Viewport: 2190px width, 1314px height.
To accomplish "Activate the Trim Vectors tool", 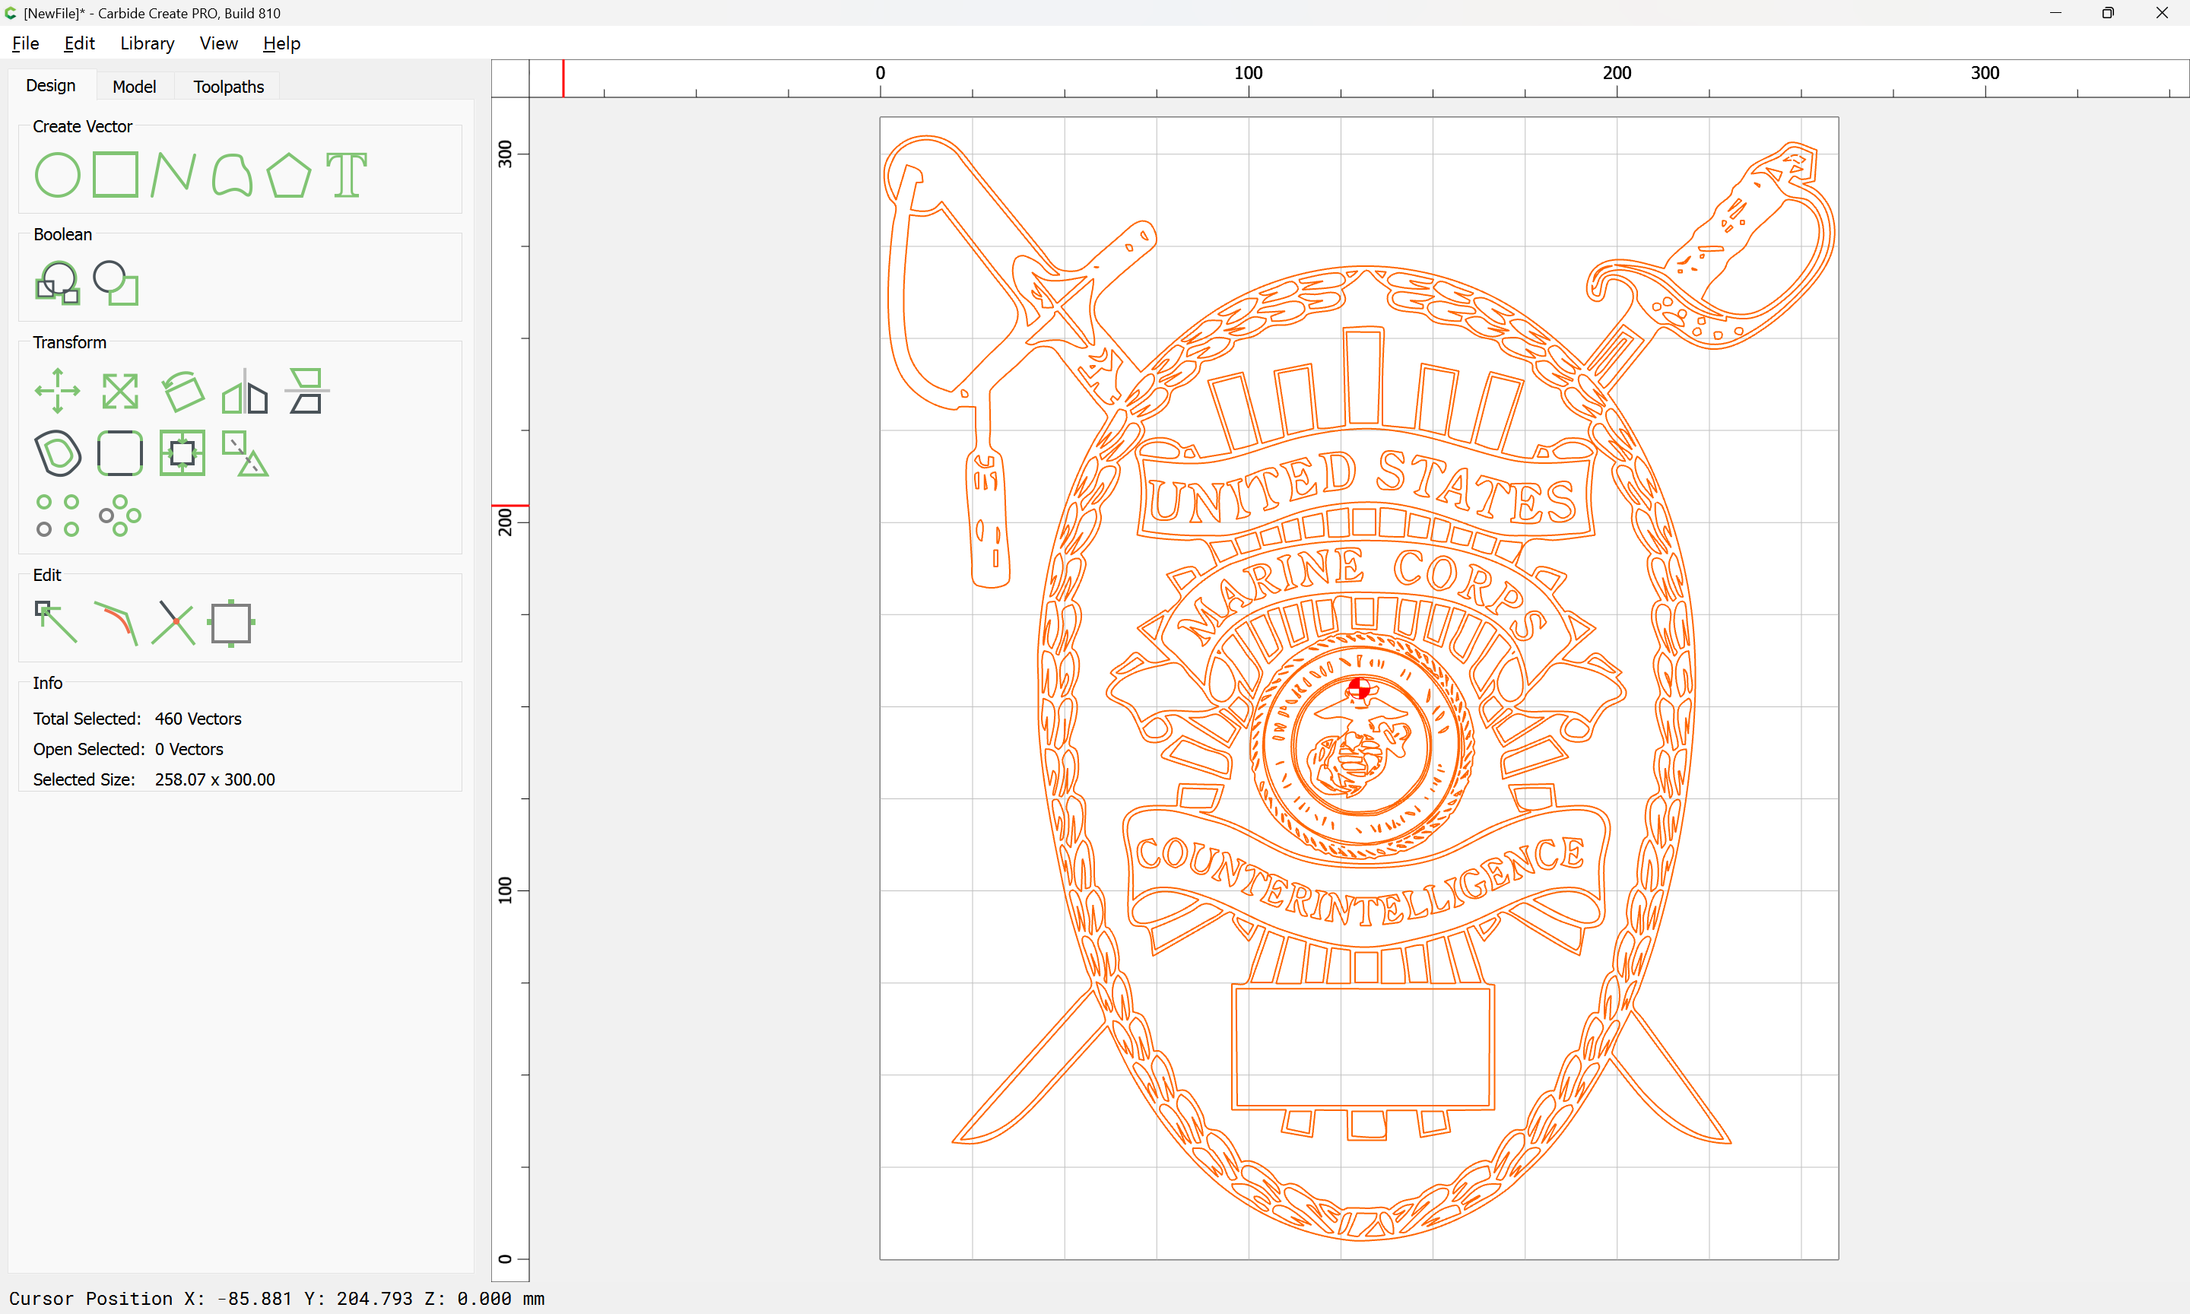I will (x=173, y=623).
